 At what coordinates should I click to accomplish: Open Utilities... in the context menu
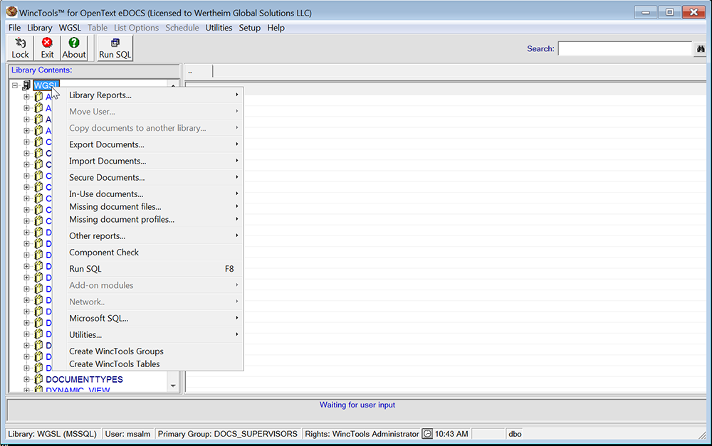click(148, 335)
